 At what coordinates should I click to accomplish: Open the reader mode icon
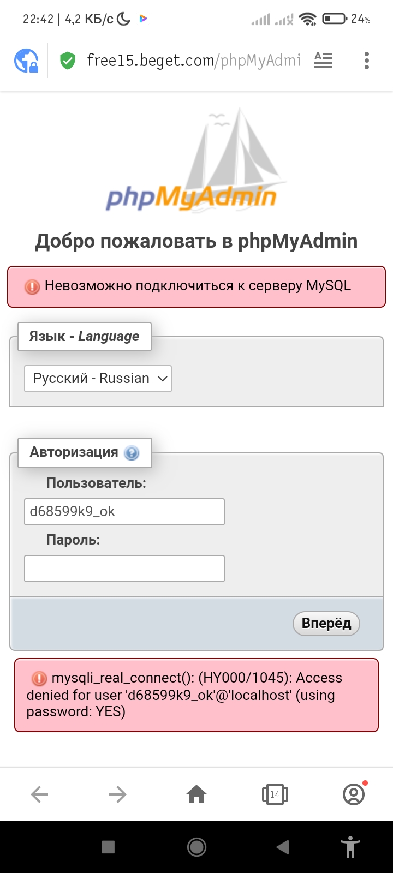[323, 60]
